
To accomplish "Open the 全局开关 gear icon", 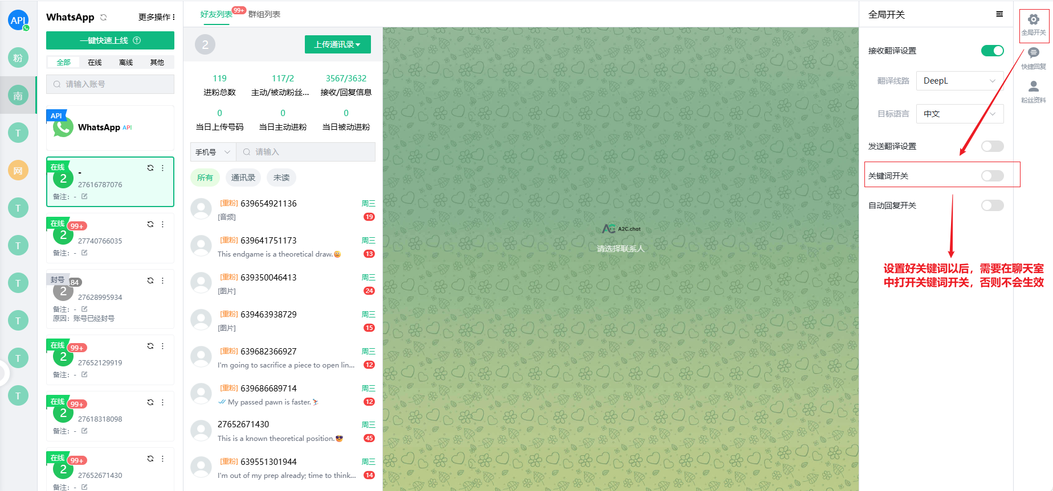I will tap(1033, 20).
